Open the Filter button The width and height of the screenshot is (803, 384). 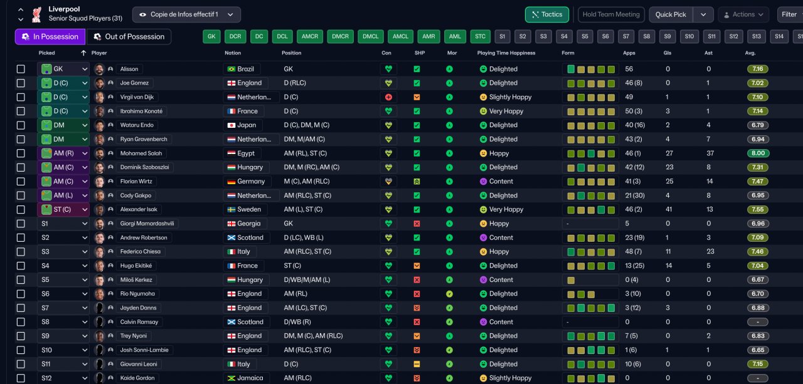pyautogui.click(x=789, y=14)
